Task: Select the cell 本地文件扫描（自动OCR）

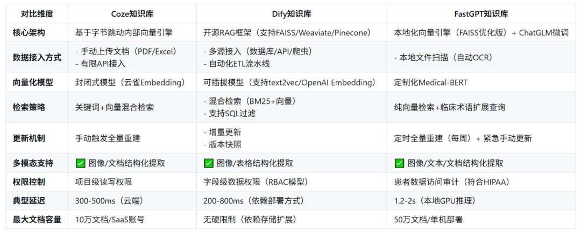Action: coord(481,58)
